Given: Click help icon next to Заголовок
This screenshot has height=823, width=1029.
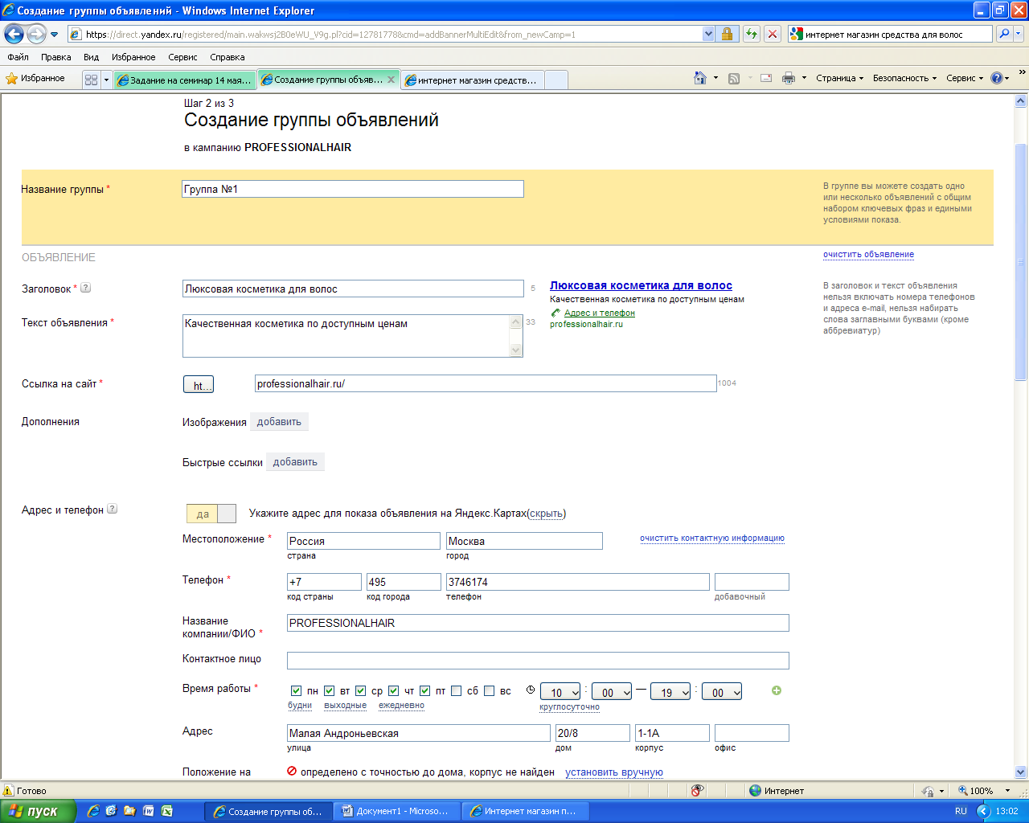Looking at the screenshot, I should 86,288.
